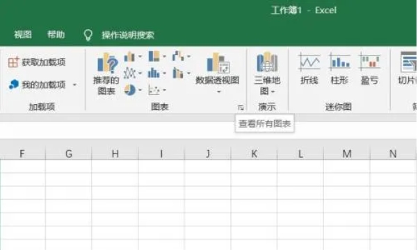The width and height of the screenshot is (420, 250).
Task: Select column I header
Action: click(161, 153)
